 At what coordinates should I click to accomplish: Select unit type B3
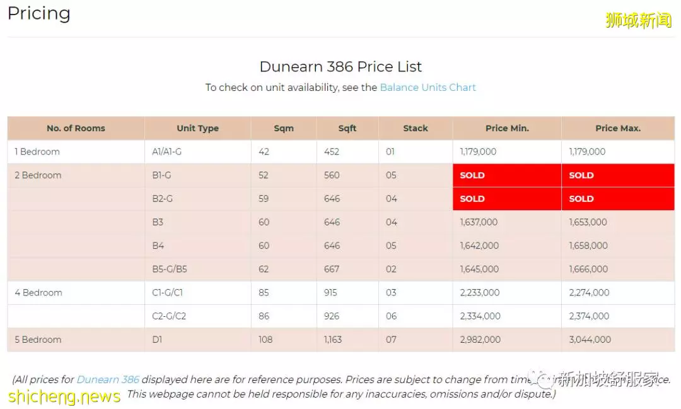(158, 222)
